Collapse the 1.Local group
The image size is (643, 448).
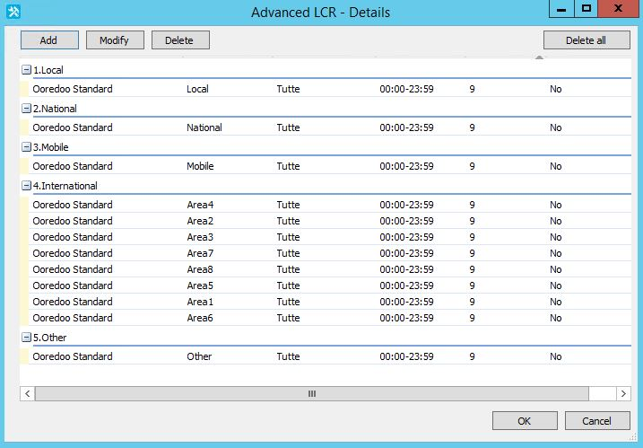pyautogui.click(x=26, y=70)
